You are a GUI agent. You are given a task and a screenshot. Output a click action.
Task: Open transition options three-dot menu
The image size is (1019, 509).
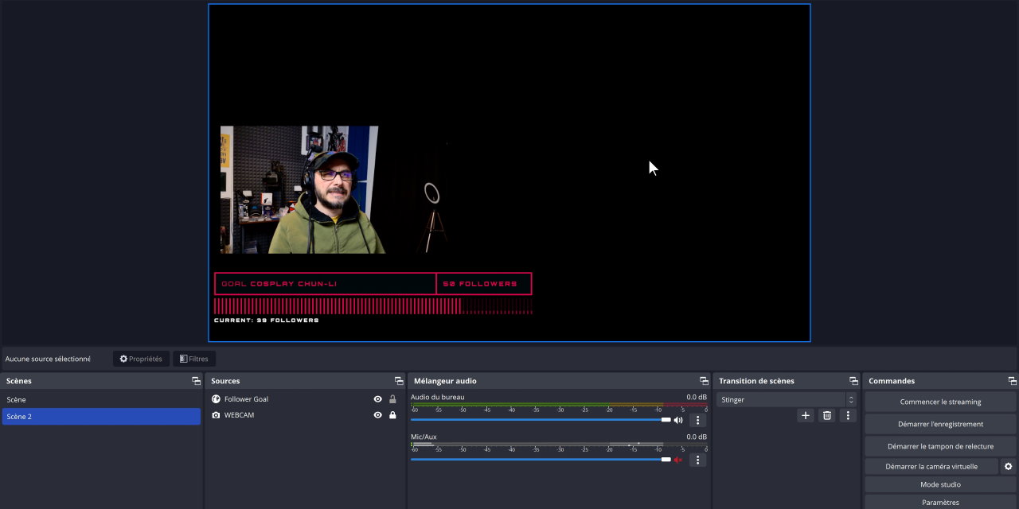[x=848, y=415]
